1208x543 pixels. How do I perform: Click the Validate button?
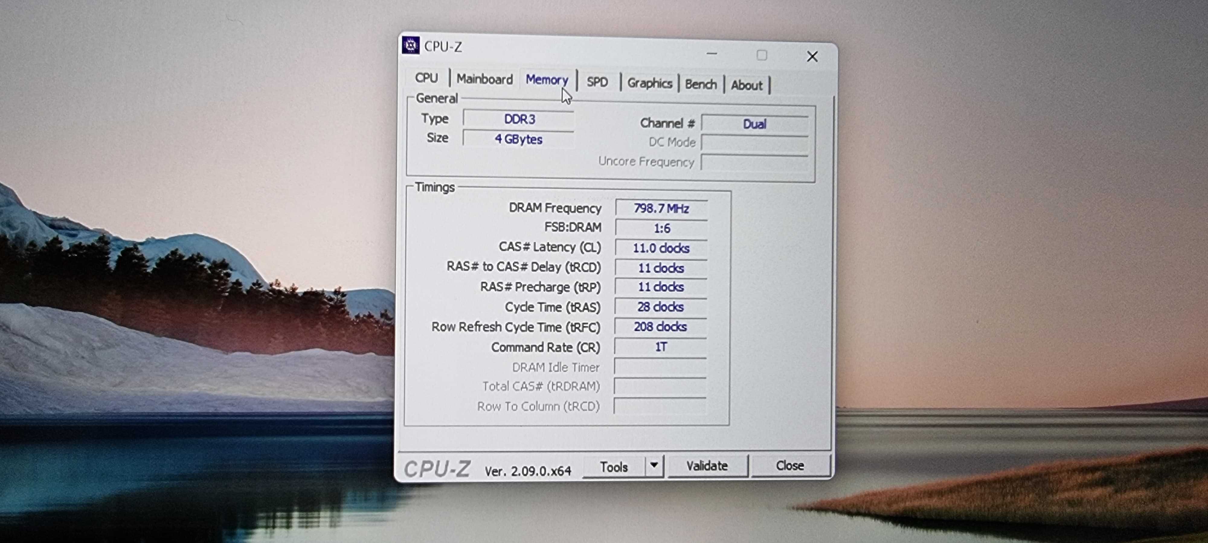pyautogui.click(x=707, y=466)
